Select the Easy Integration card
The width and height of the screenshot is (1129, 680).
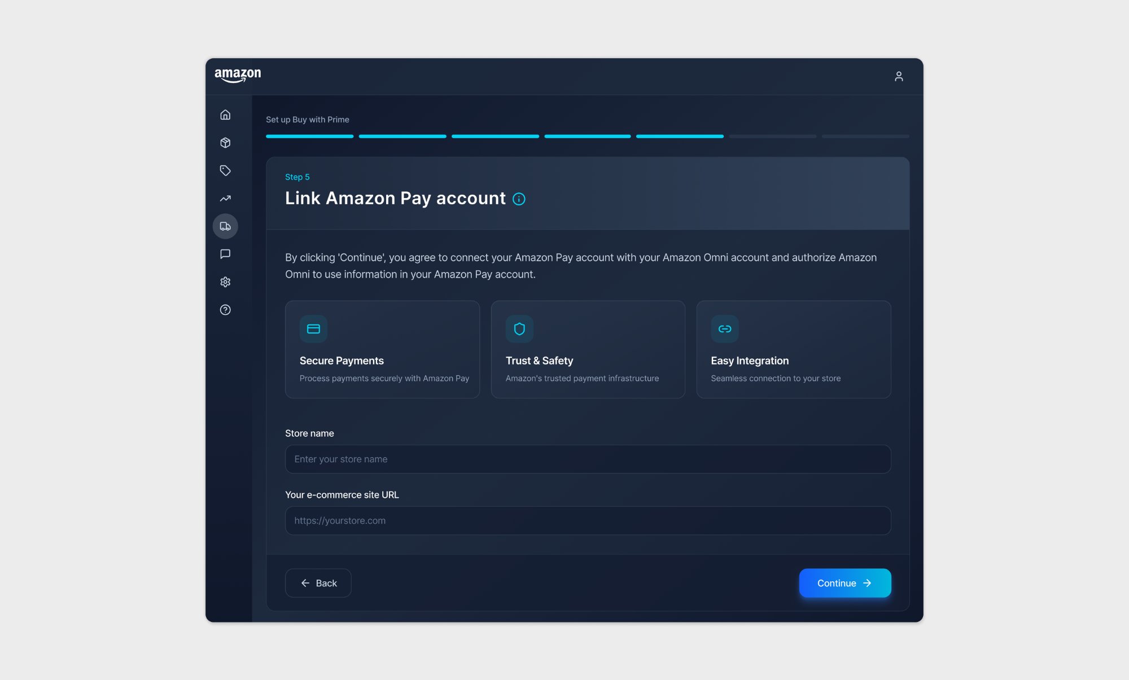[793, 349]
